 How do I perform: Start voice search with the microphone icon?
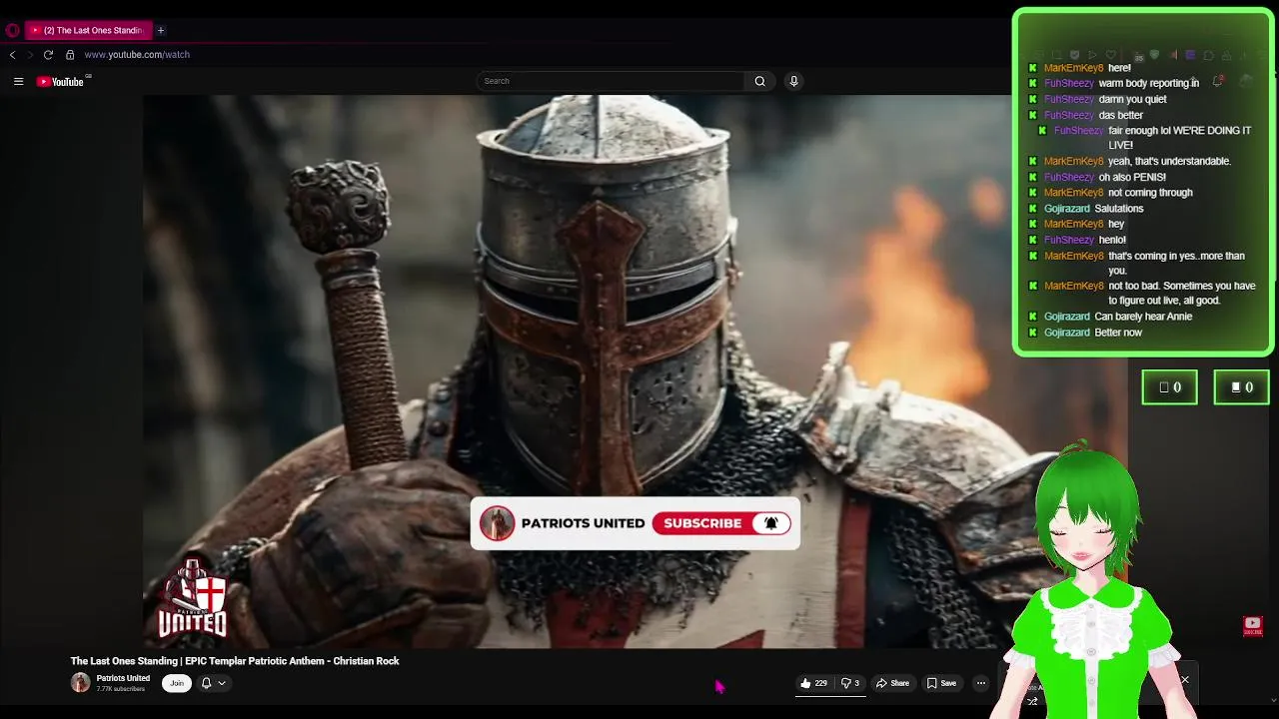point(794,81)
